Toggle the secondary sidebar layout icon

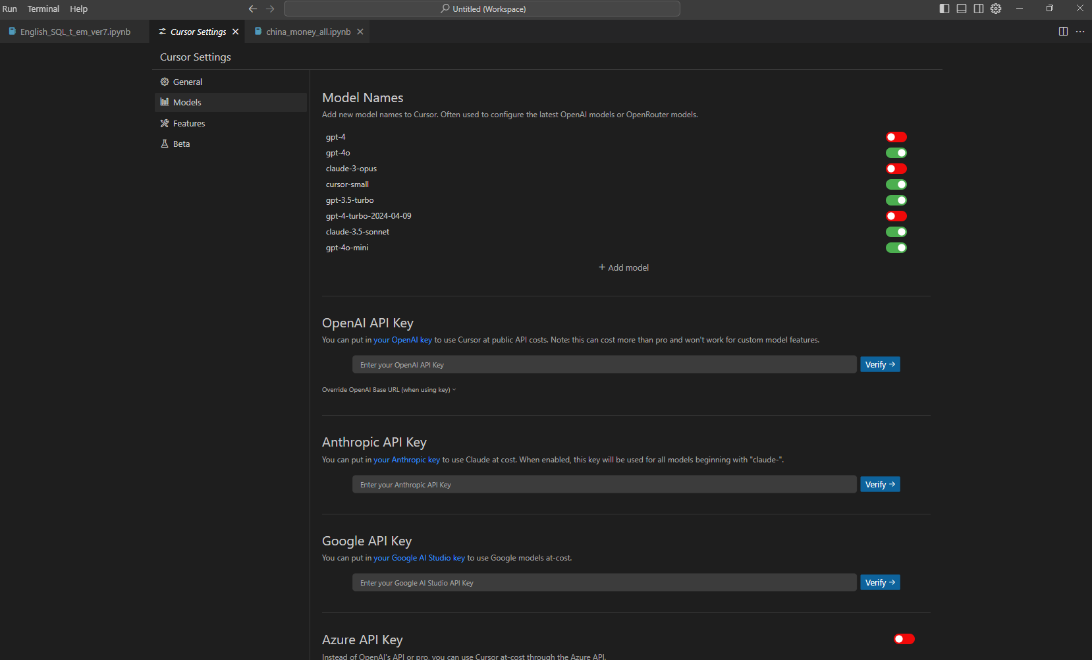coord(979,9)
